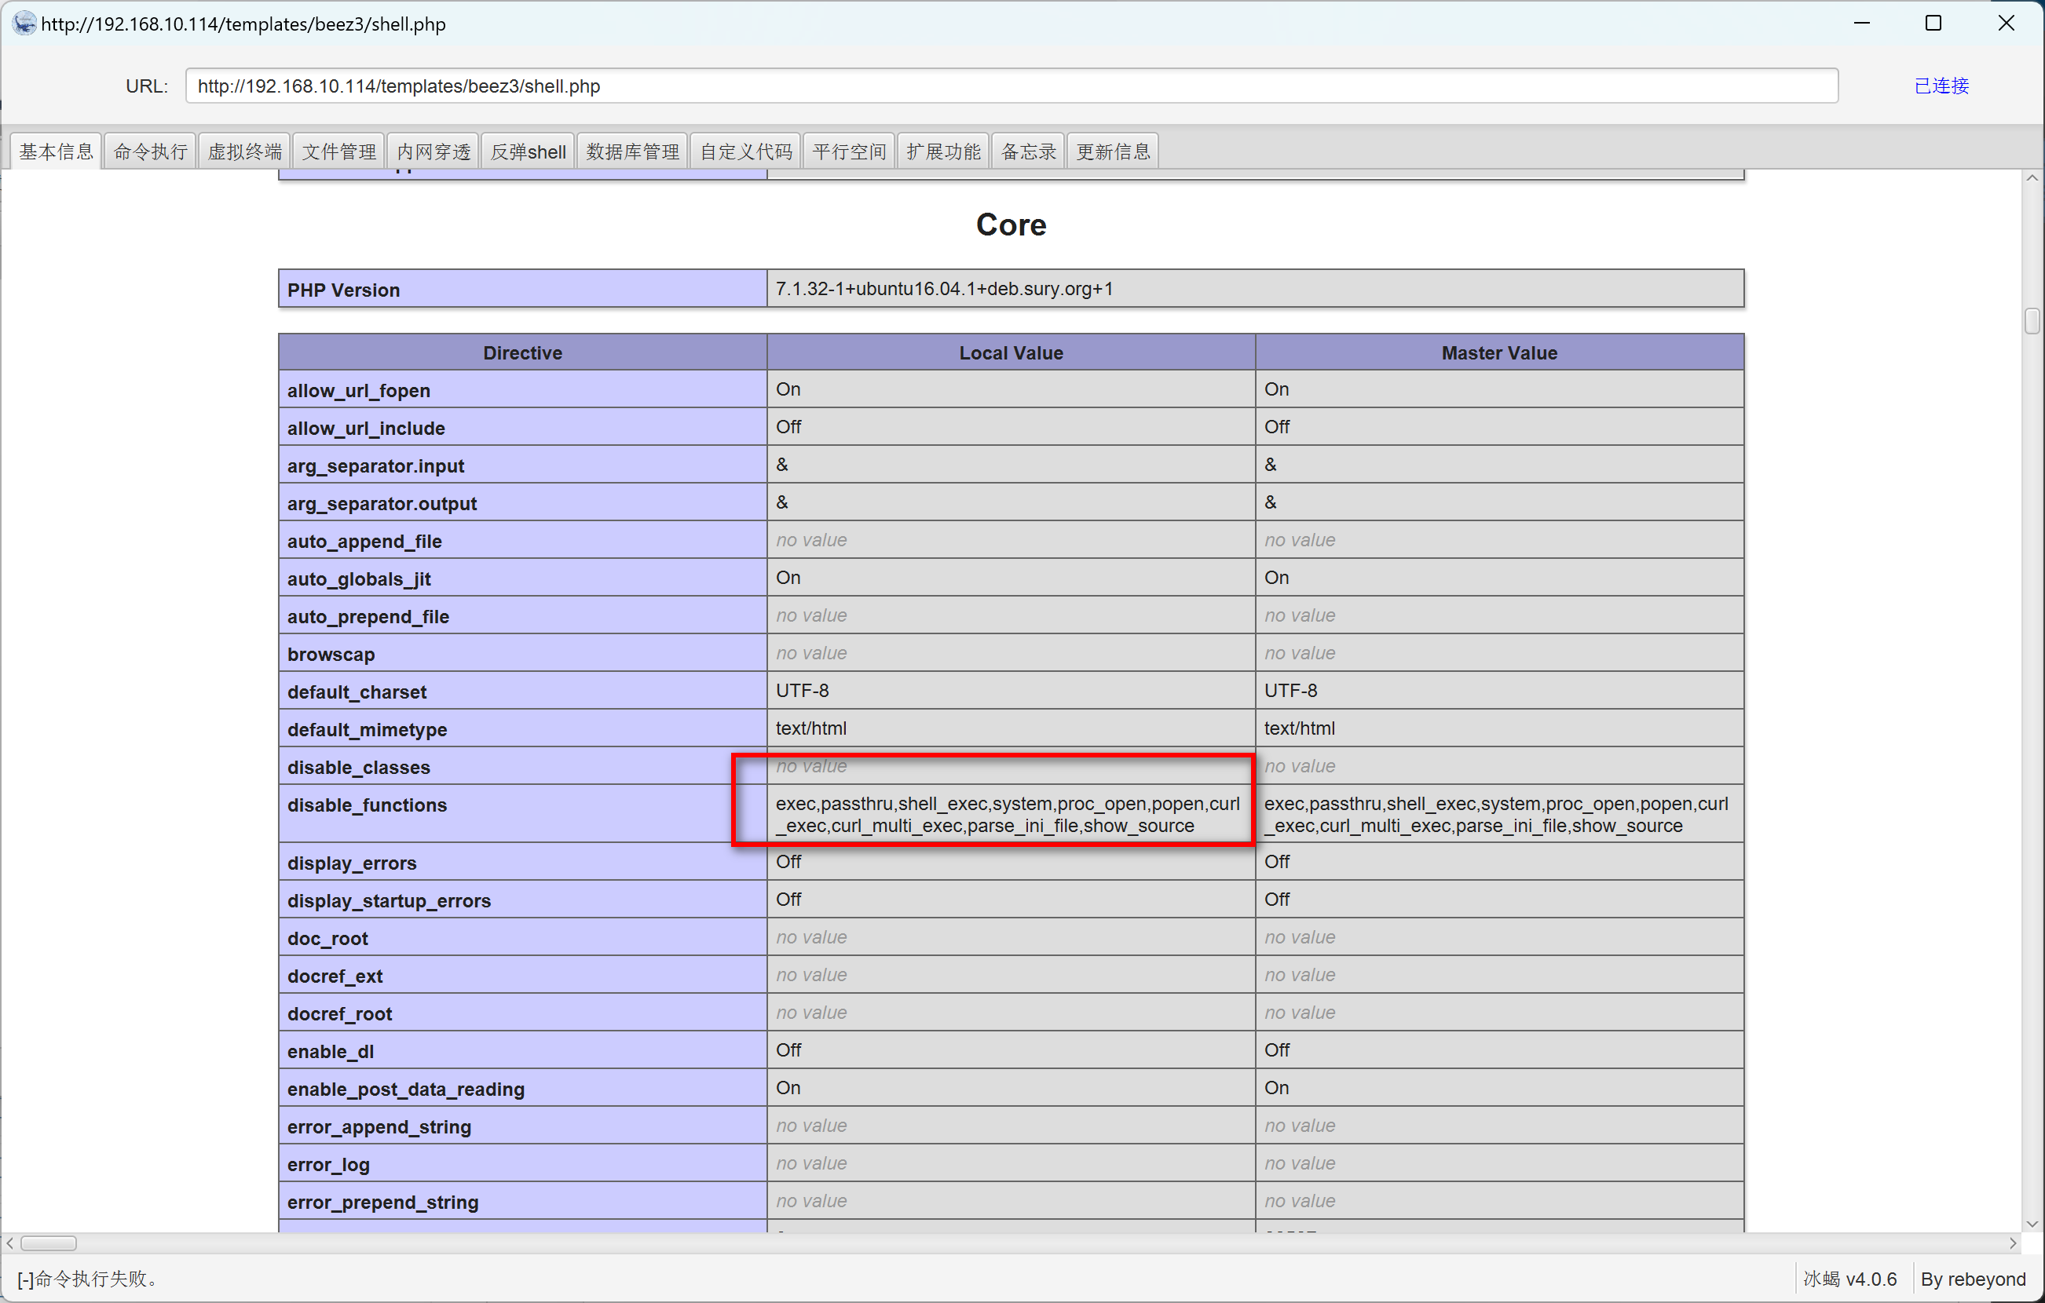The image size is (2045, 1303).
Task: Select the 基本信息 tab
Action: click(56, 152)
